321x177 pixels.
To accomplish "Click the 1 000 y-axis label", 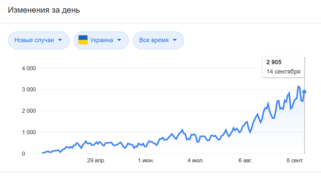I will [x=28, y=132].
